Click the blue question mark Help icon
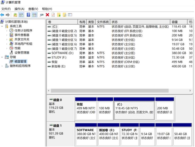 pos(28,15)
